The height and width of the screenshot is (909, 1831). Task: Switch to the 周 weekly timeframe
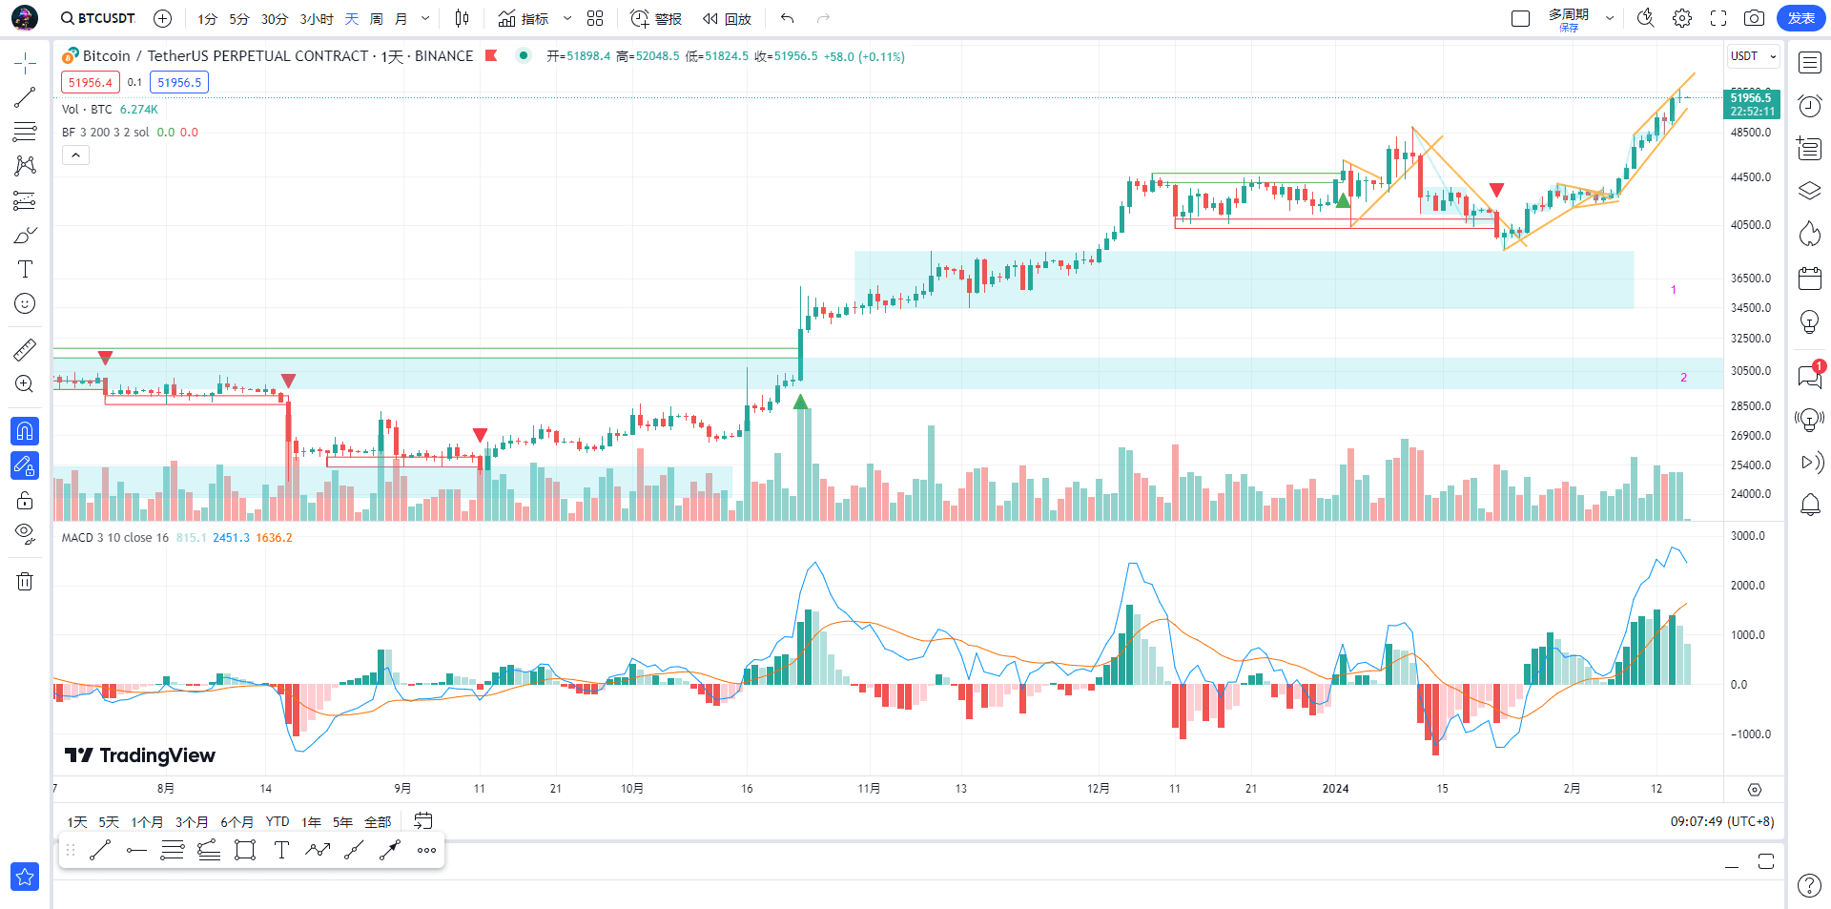point(377,19)
